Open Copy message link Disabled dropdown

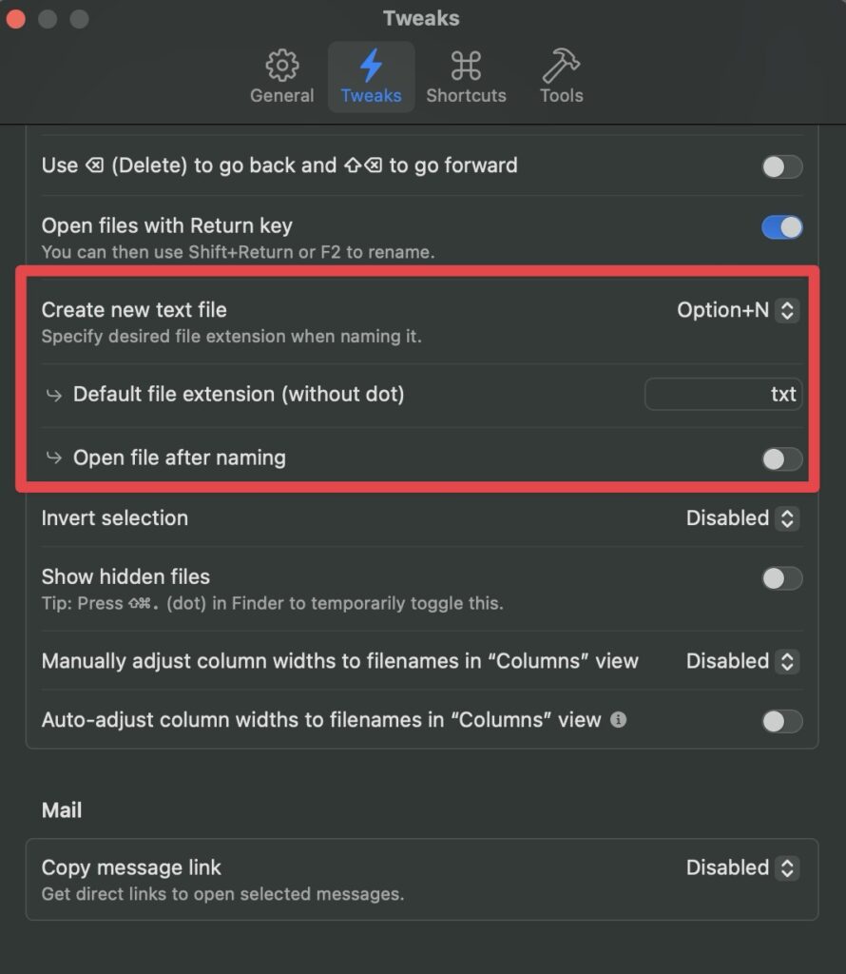tap(742, 867)
